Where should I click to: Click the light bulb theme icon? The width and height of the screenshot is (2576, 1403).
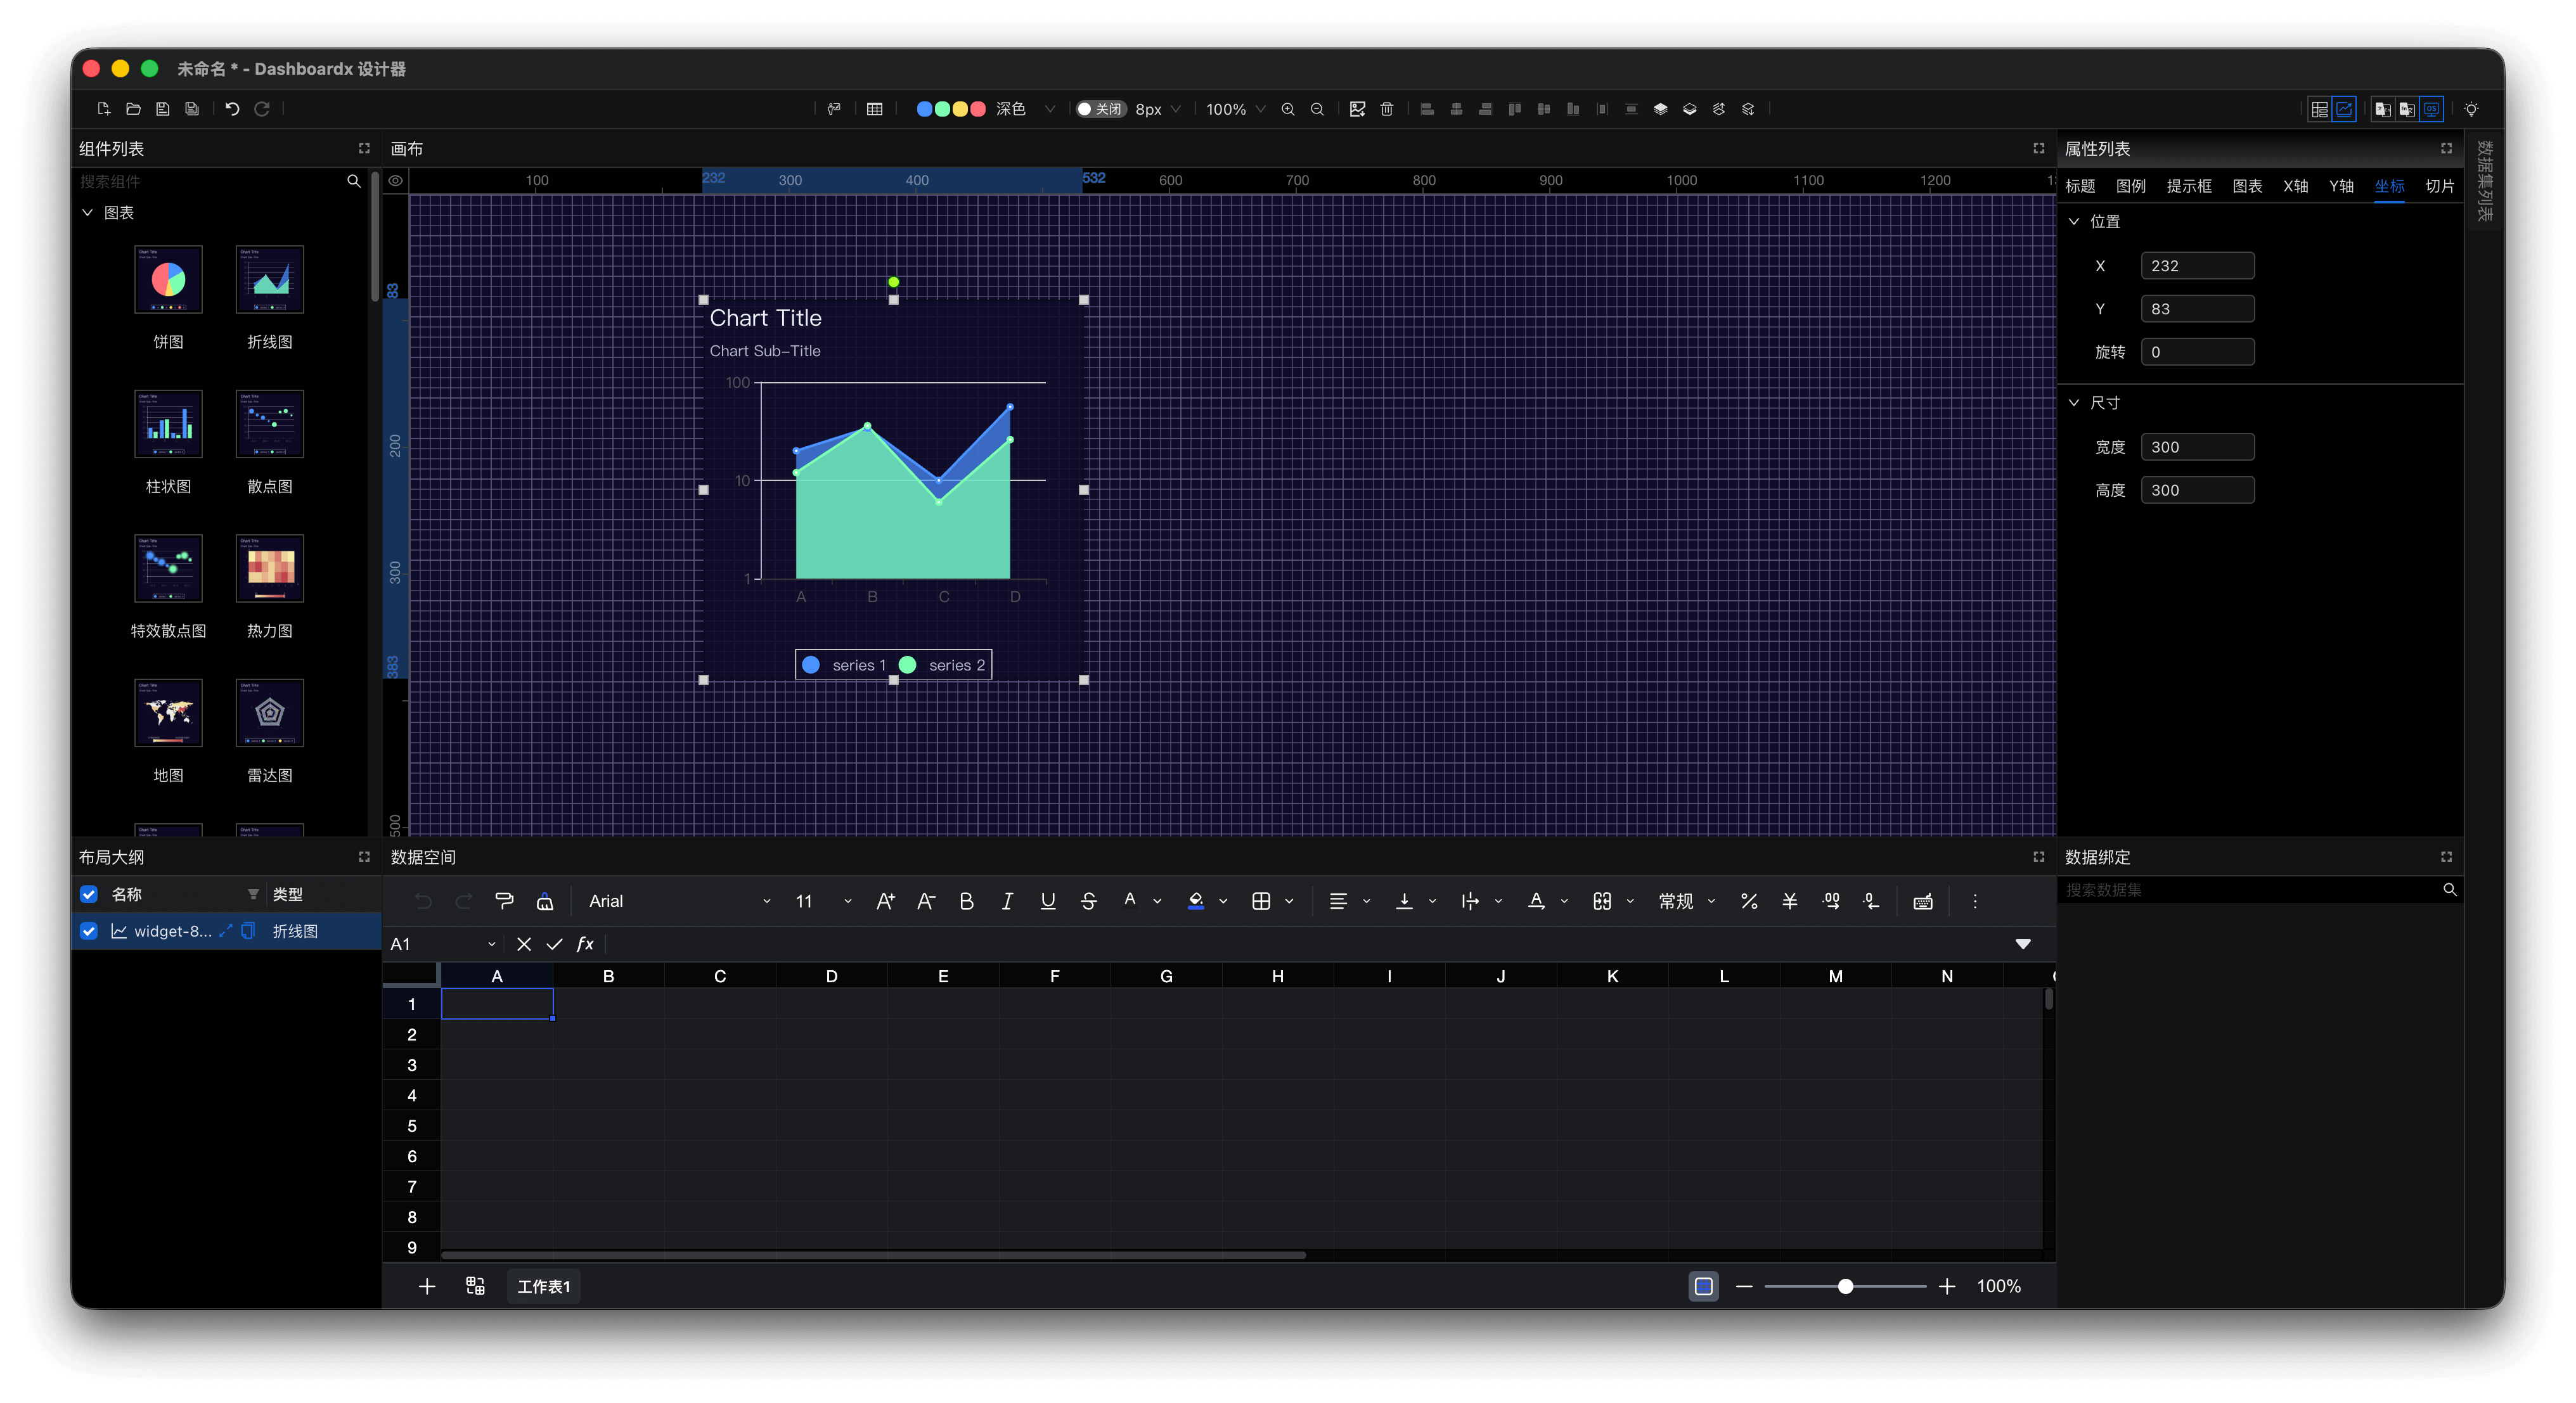click(x=2471, y=109)
